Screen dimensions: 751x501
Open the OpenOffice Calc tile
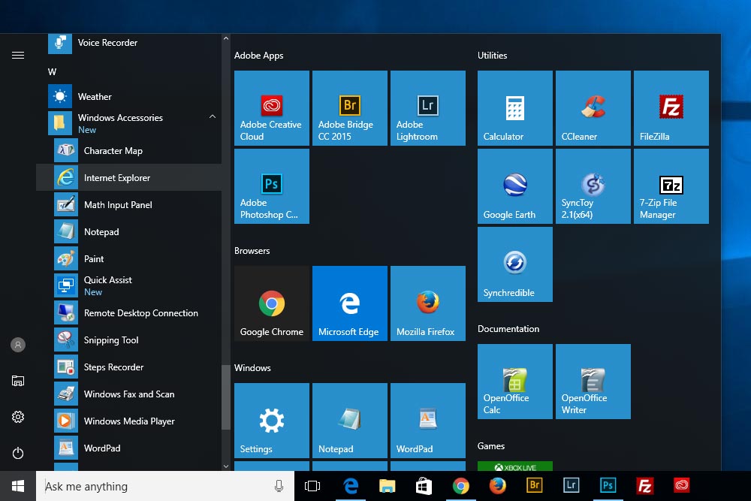pyautogui.click(x=514, y=381)
